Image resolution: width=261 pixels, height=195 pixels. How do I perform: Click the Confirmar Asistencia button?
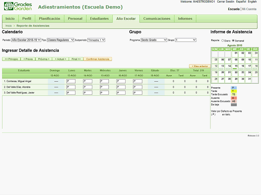(x=97, y=59)
